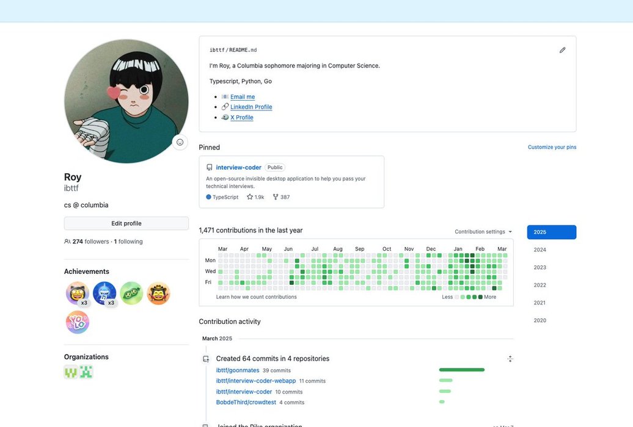Open the Pair Extraordinaire achievement badge
Viewport: 633px width, 427px height.
131,293
